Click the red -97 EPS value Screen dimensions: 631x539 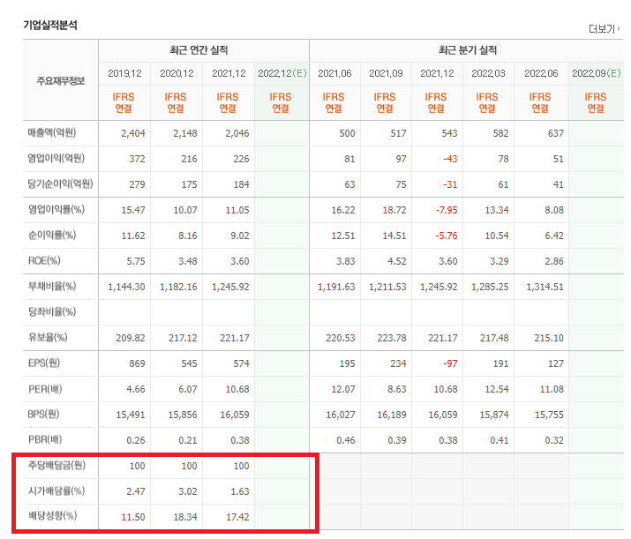(x=450, y=363)
